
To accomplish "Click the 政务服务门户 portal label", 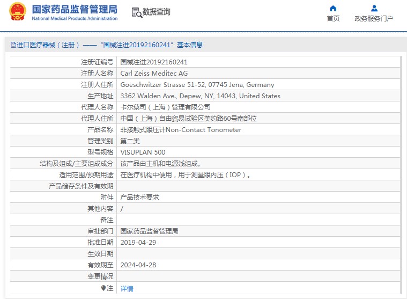I will point(374,18).
